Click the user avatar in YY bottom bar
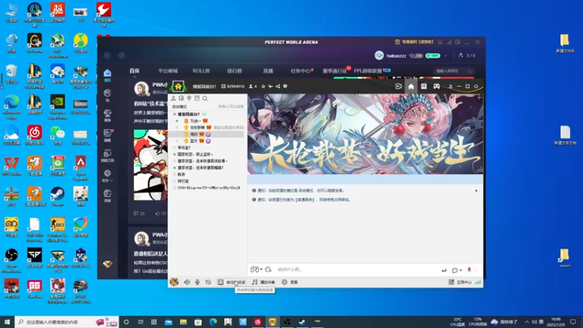The height and width of the screenshot is (328, 583). (174, 282)
